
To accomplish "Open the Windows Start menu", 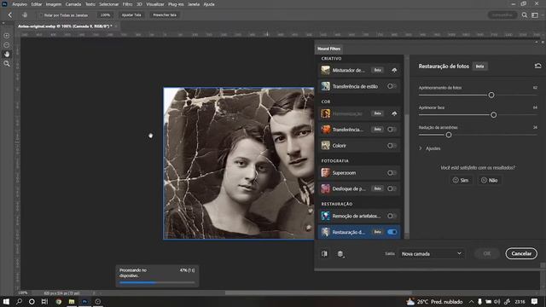I will [x=6, y=301].
